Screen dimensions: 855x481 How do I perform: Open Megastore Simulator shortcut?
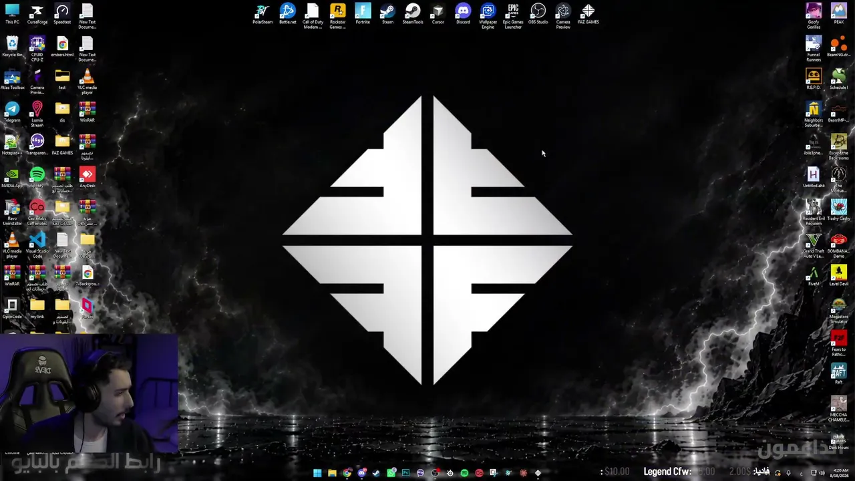(838, 311)
